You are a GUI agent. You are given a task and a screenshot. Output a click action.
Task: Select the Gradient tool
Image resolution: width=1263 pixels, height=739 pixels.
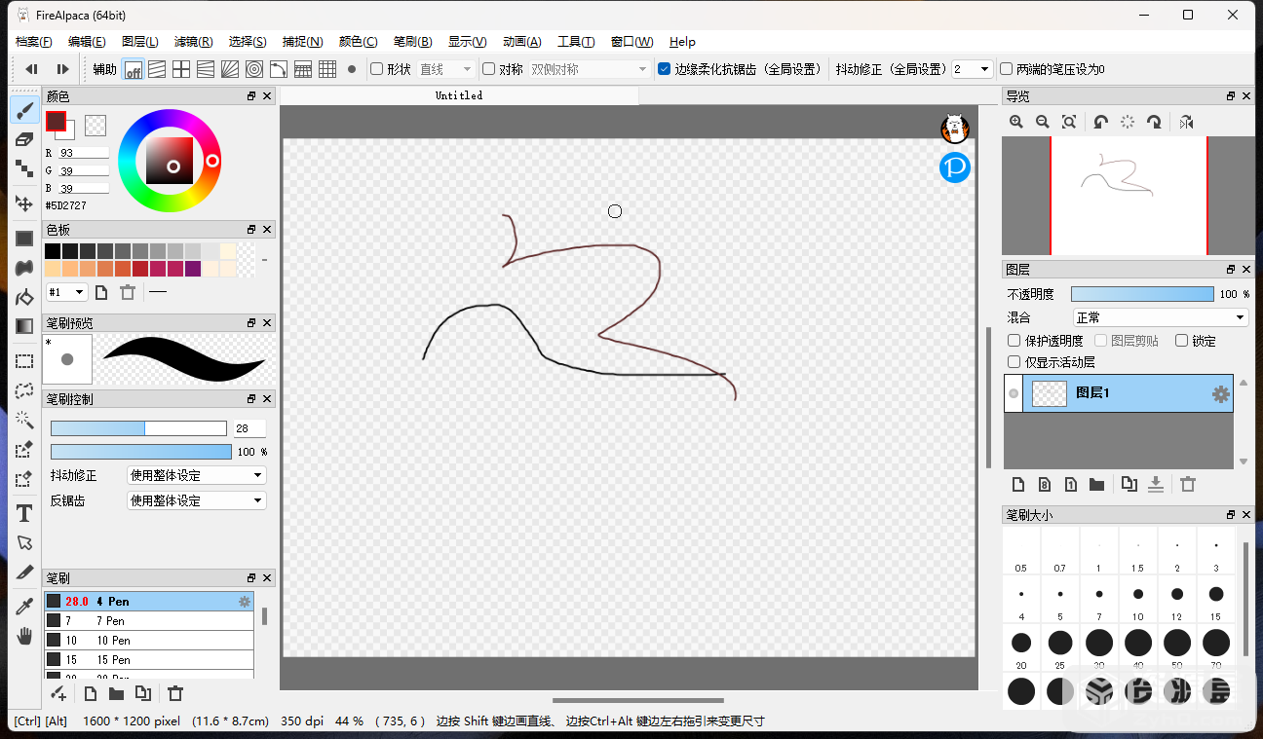point(24,326)
